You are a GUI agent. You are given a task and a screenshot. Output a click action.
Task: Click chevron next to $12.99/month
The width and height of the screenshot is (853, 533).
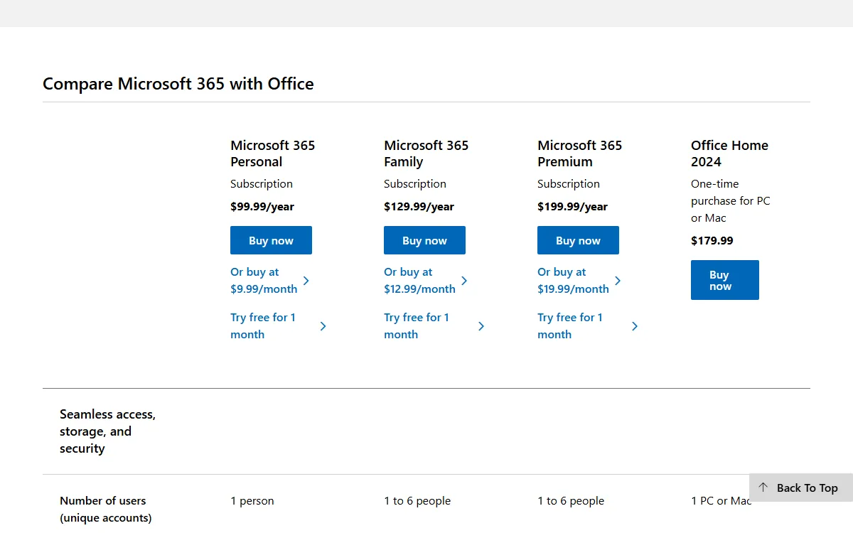coord(464,281)
